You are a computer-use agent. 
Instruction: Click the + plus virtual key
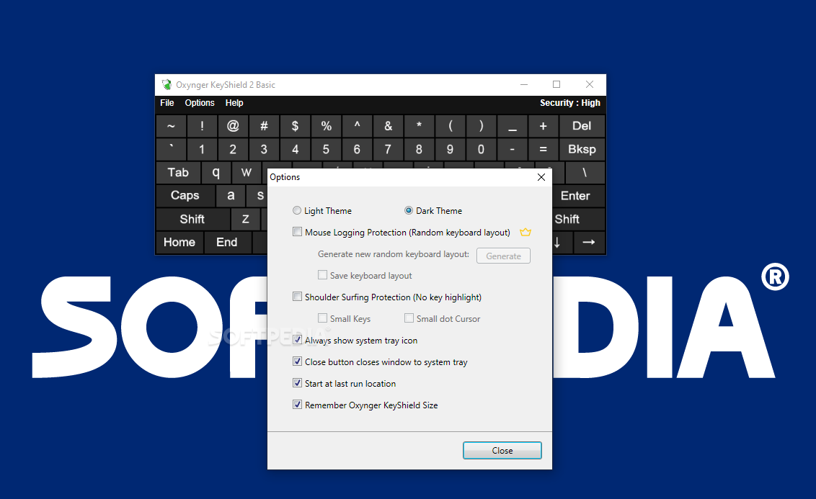[x=544, y=126]
